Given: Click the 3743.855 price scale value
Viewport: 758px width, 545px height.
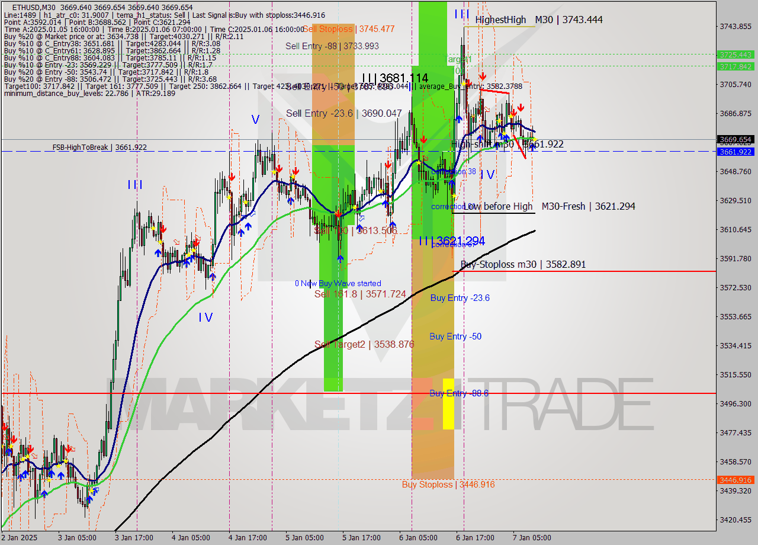Looking at the screenshot, I should 736,26.
